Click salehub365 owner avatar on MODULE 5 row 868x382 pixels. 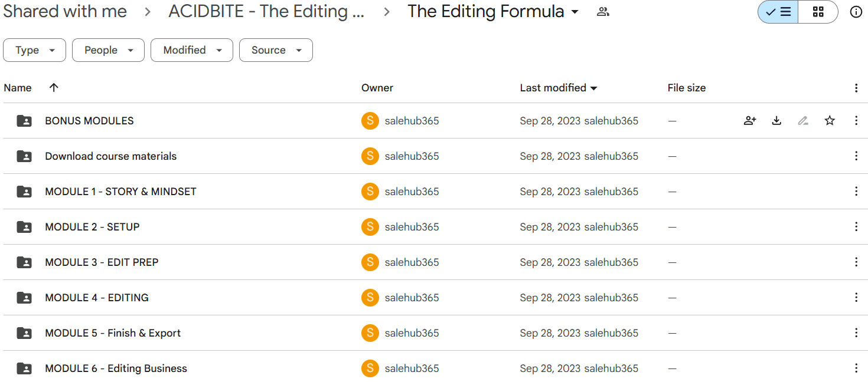[x=370, y=333]
